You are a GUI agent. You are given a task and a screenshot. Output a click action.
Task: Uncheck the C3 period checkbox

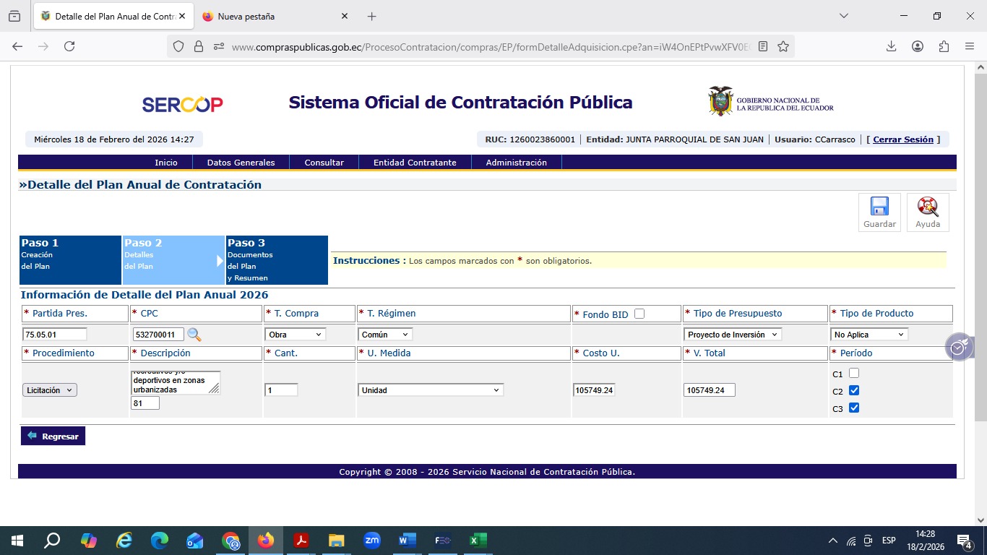[854, 408]
